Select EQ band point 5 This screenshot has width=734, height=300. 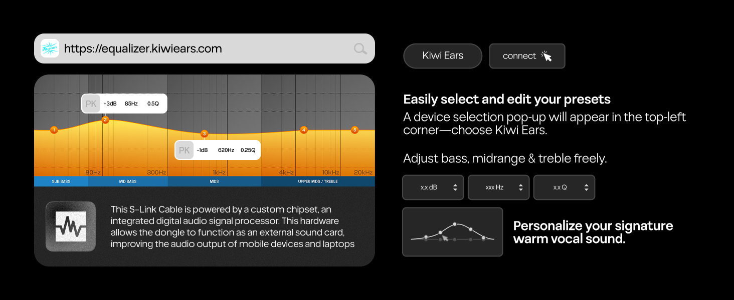(355, 130)
